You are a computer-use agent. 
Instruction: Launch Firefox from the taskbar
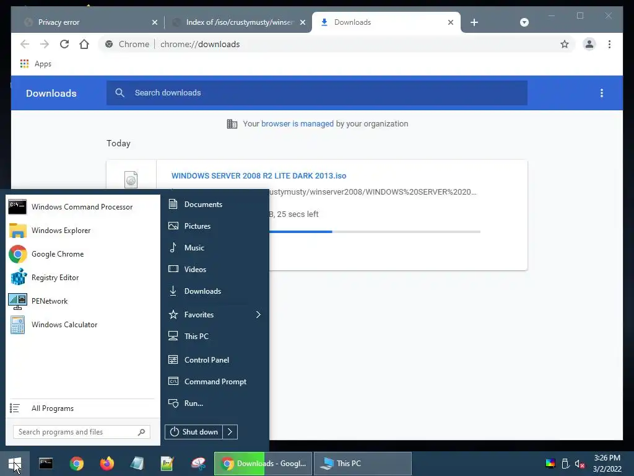[x=106, y=464]
